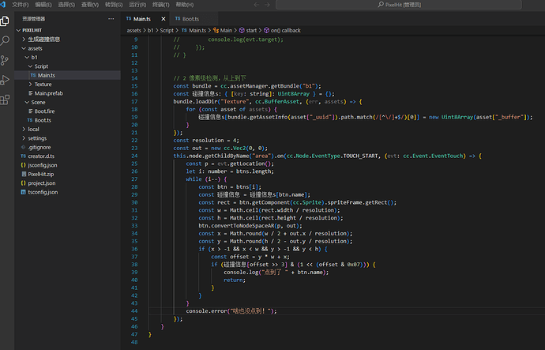Close the Main.ts editor tab
Image resolution: width=545 pixels, height=350 pixels.
[x=163, y=17]
